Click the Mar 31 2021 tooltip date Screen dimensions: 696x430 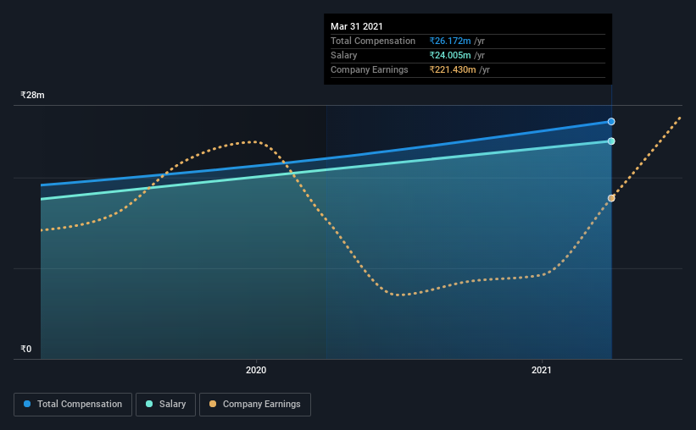pyautogui.click(x=356, y=26)
